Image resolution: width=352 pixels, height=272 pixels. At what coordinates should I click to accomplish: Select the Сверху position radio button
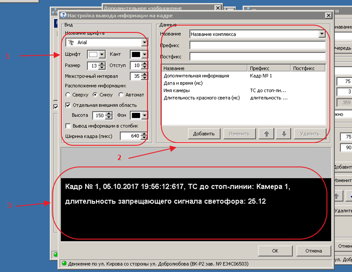pyautogui.click(x=68, y=95)
